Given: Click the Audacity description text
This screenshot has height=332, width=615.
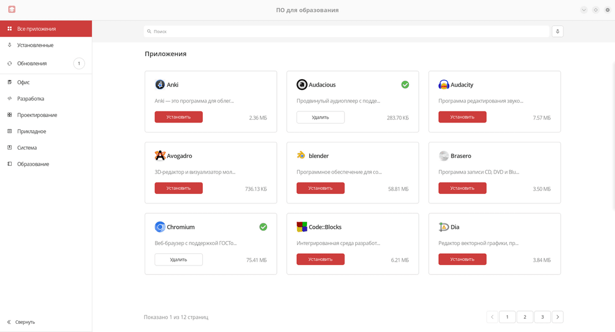Looking at the screenshot, I should click(481, 101).
